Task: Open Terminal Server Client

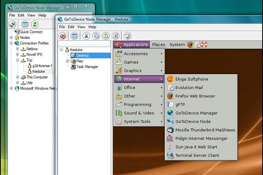Action: click(x=201, y=155)
